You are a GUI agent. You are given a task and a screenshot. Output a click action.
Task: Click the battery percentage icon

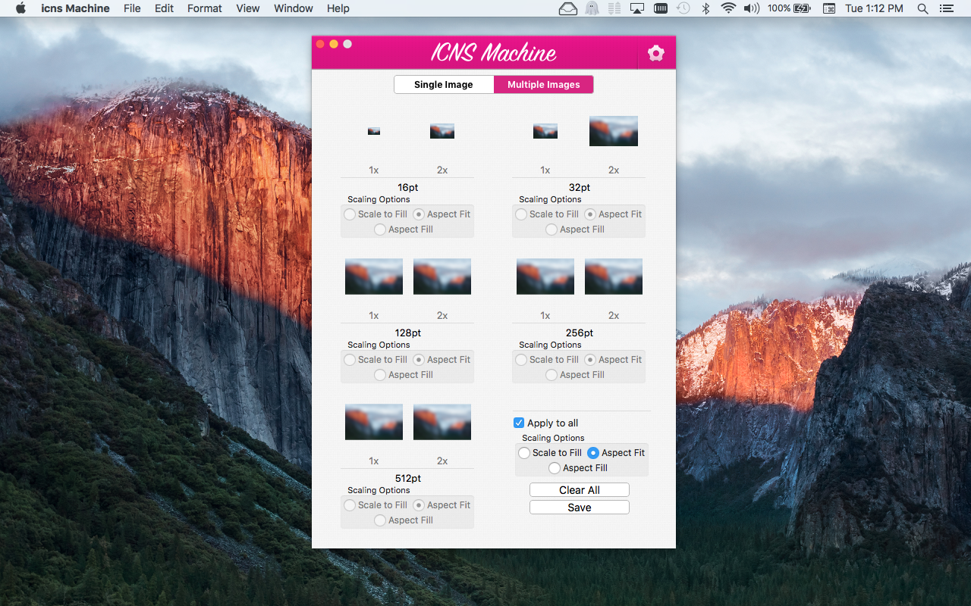(x=785, y=8)
